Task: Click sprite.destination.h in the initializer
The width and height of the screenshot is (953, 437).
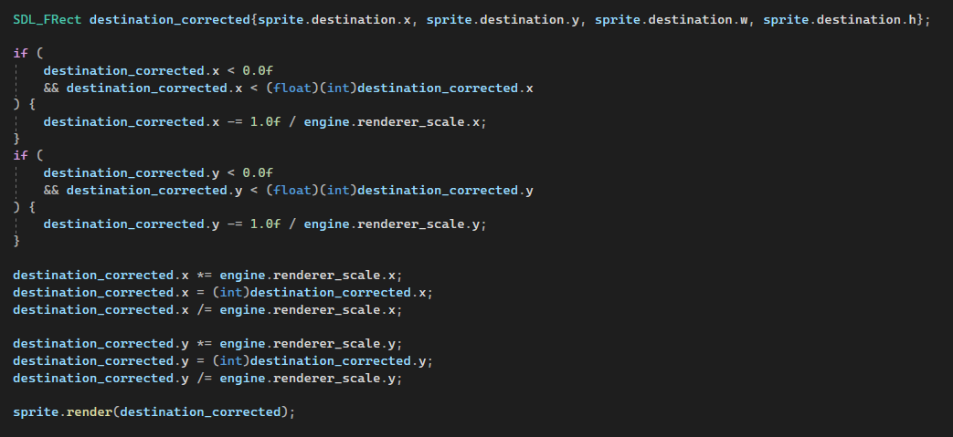Action: coord(839,20)
